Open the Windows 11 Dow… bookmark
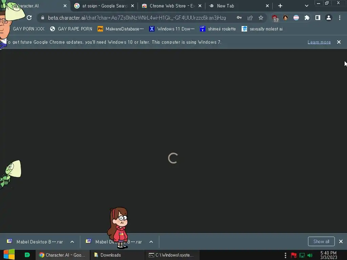 tap(172, 29)
